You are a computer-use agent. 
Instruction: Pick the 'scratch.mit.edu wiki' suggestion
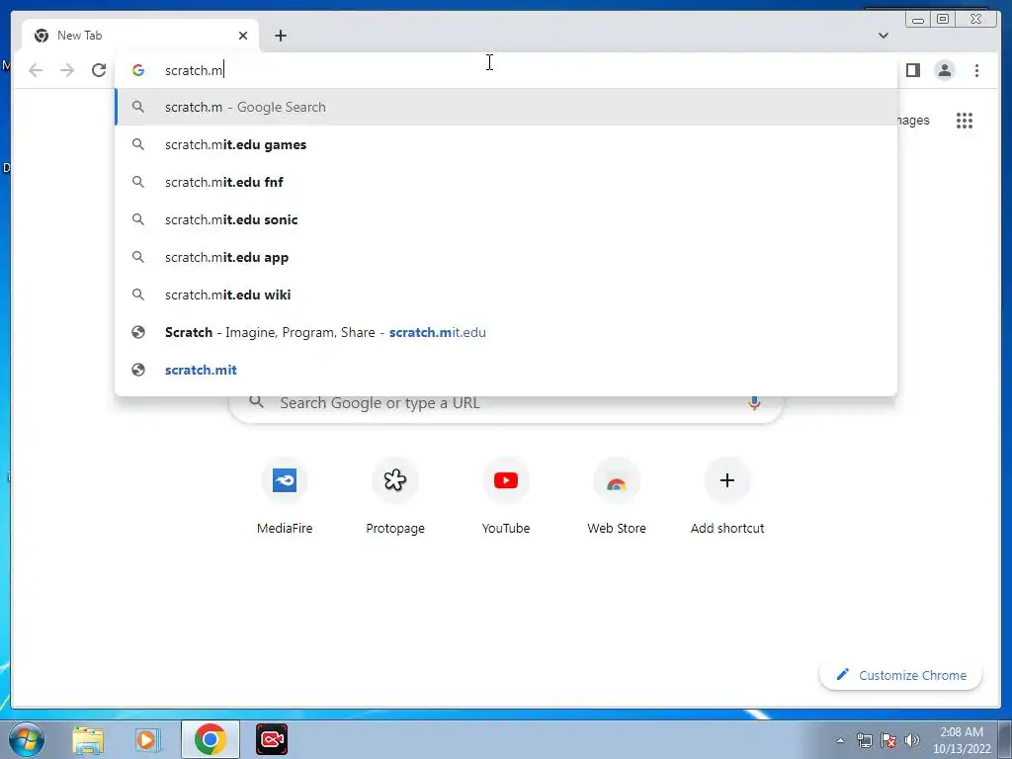tap(505, 295)
